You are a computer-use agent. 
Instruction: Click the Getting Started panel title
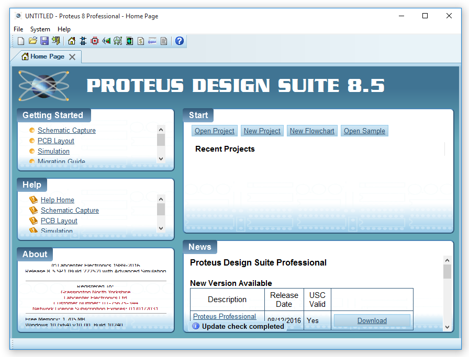(x=53, y=115)
